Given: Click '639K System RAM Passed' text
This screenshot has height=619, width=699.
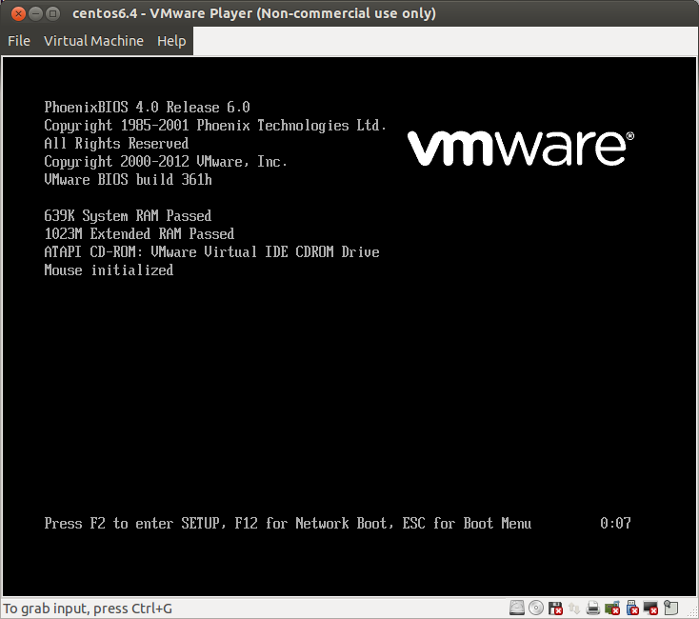Looking at the screenshot, I should pos(128,216).
